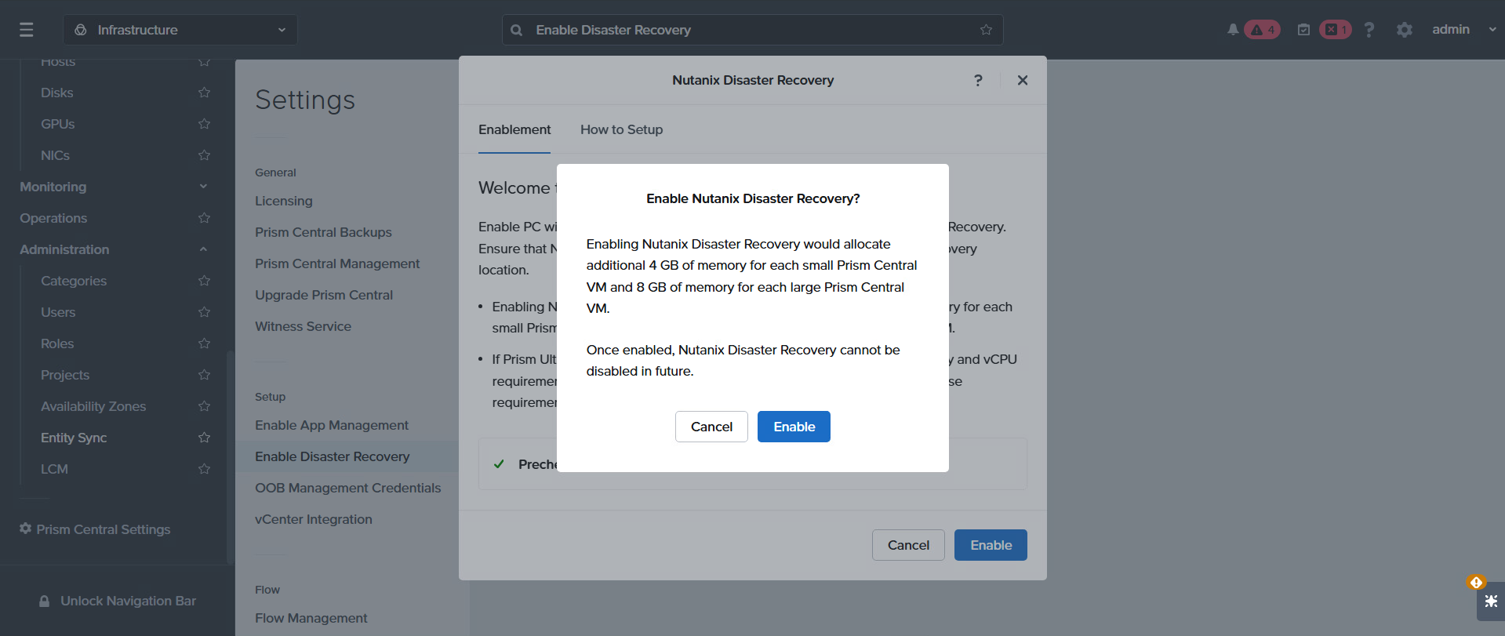The width and height of the screenshot is (1505, 636).
Task: Toggle favorite star for Disks
Action: tap(205, 93)
